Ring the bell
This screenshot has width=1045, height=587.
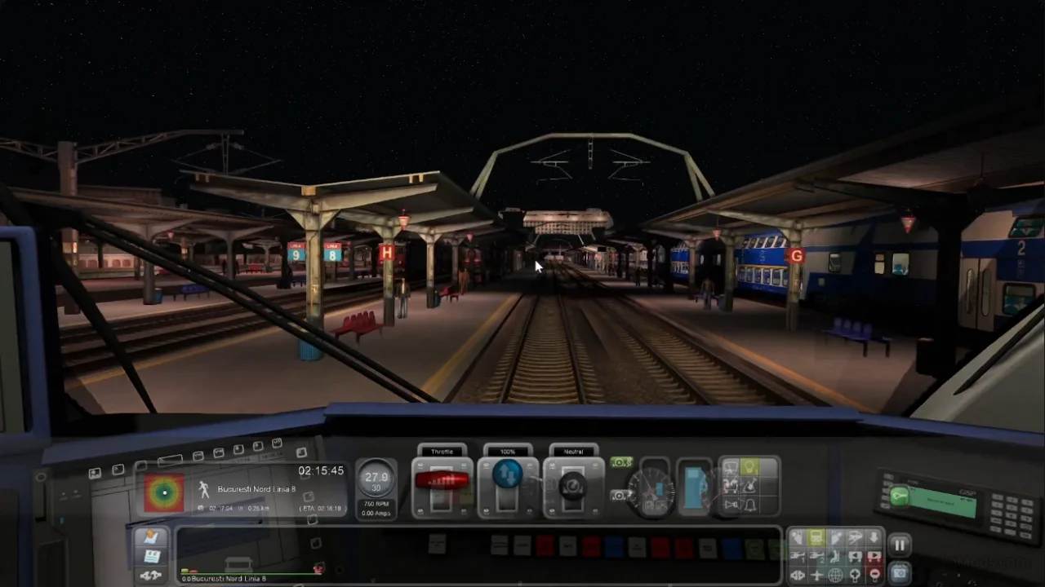click(x=749, y=505)
